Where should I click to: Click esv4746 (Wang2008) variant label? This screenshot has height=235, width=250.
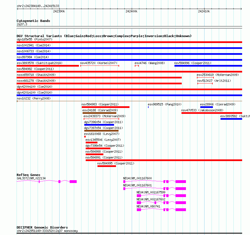pos(150,63)
